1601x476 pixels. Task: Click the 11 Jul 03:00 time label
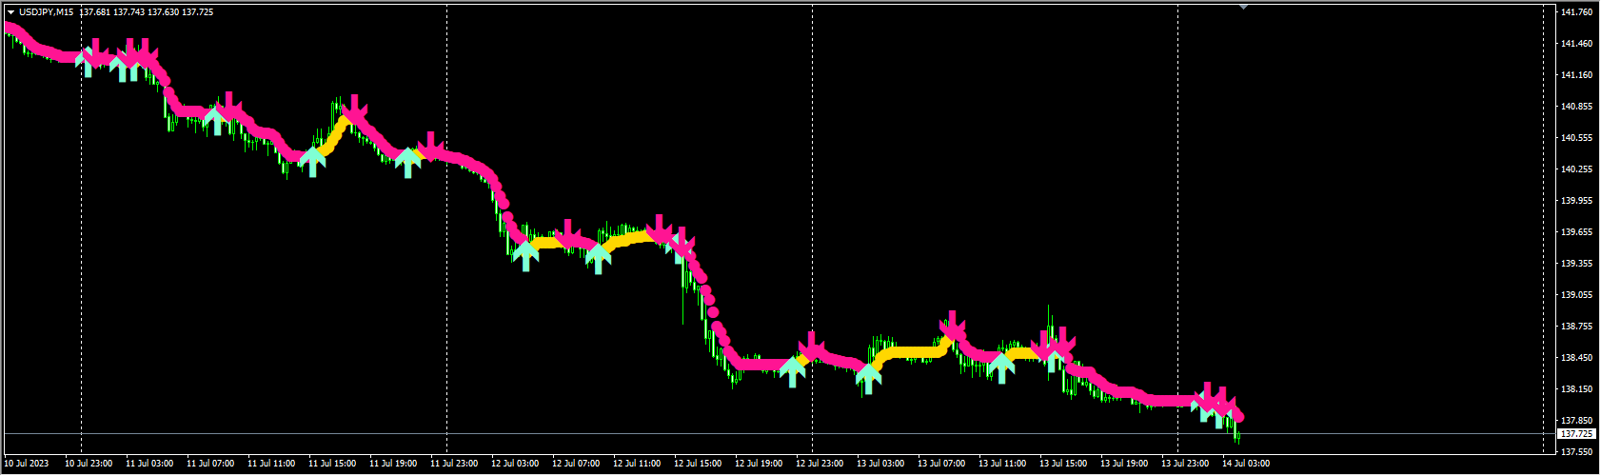pos(149,464)
